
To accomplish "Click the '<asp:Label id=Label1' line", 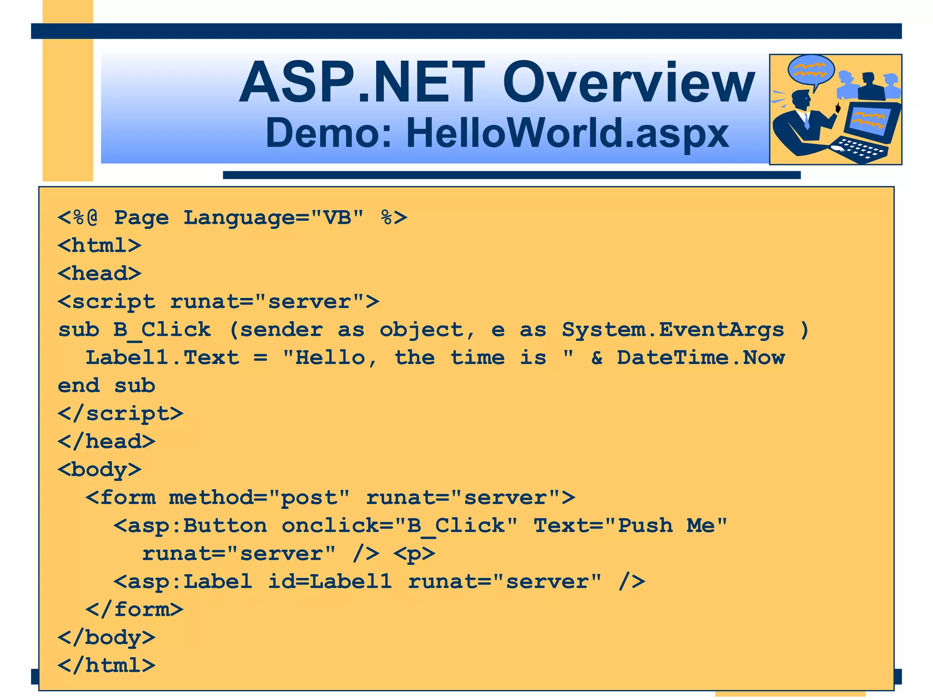I will tap(379, 582).
